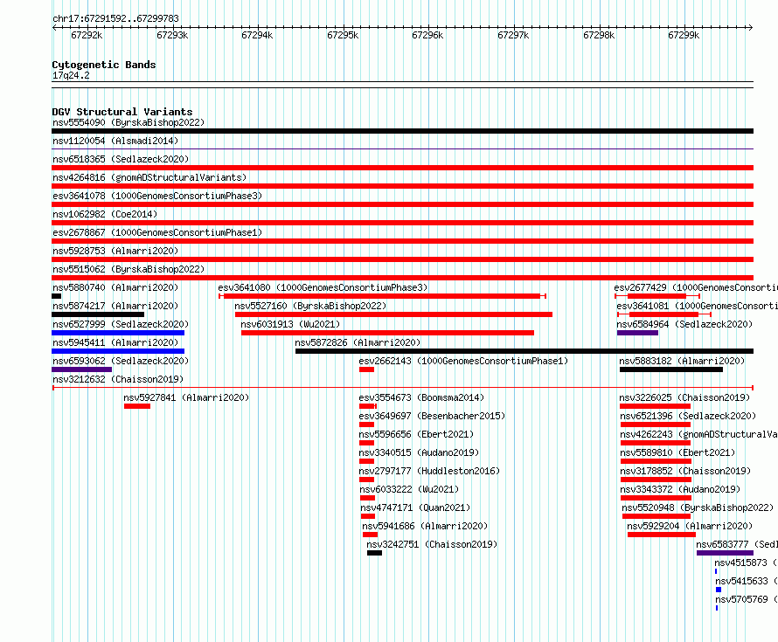Click esv2677429 variant label

(696, 287)
